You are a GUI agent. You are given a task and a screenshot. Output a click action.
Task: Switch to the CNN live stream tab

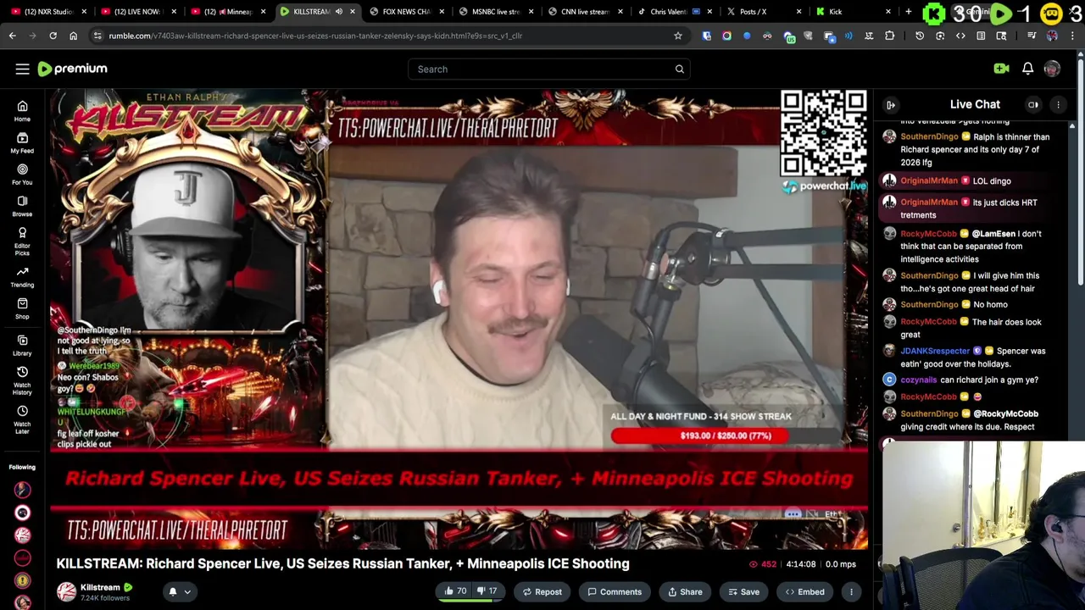point(585,12)
